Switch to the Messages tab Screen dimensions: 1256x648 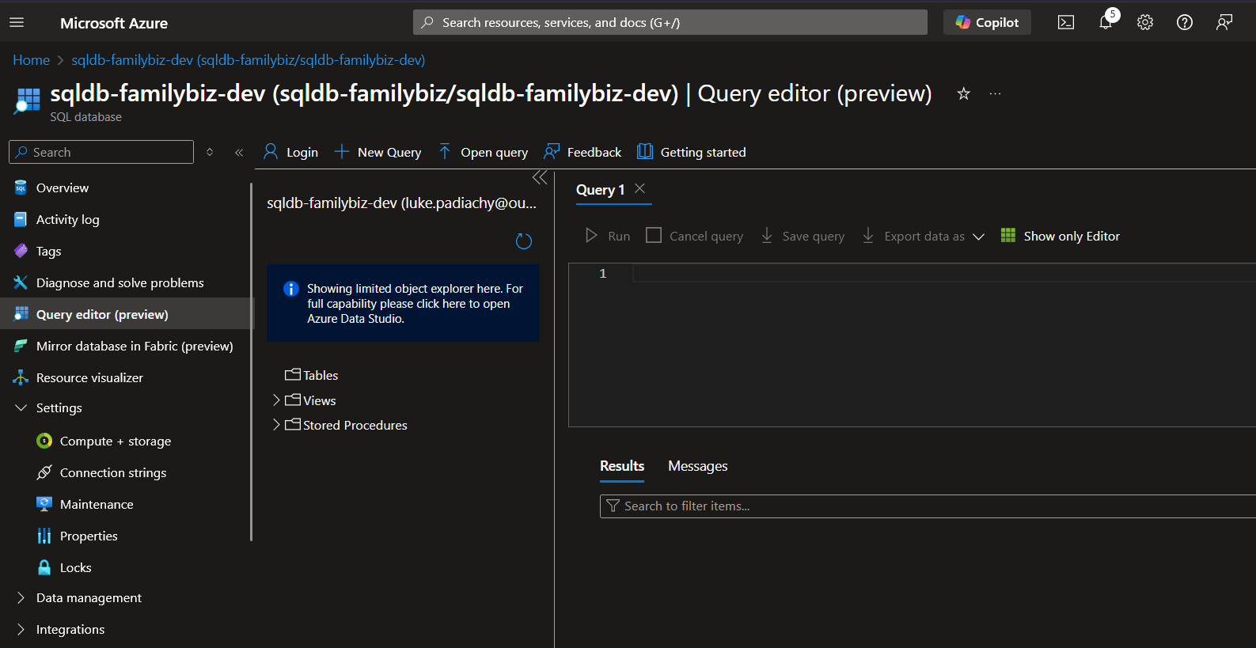click(x=697, y=466)
